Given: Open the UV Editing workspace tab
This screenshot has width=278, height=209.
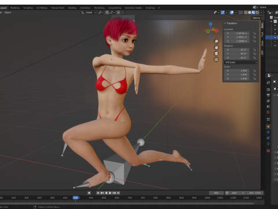Looking at the screenshot, I should [42, 8].
